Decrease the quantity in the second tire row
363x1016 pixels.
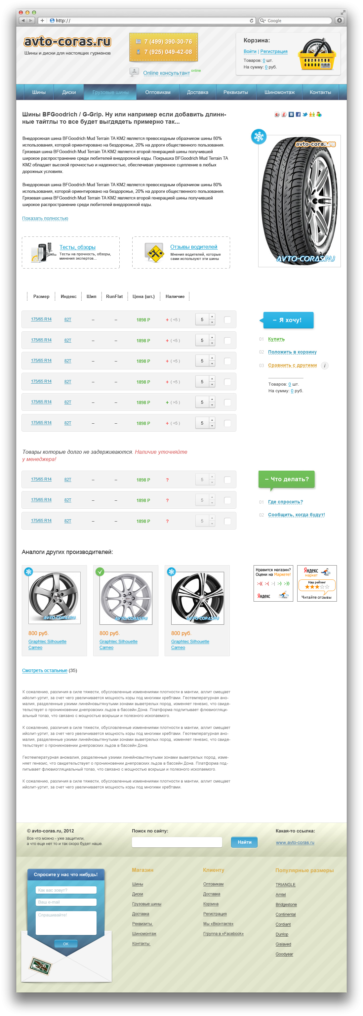click(x=212, y=344)
